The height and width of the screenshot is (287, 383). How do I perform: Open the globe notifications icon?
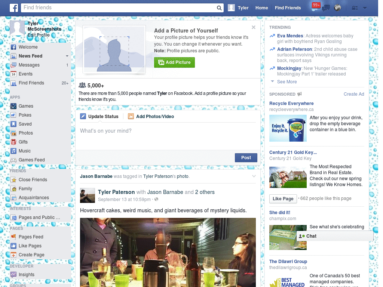point(338,8)
